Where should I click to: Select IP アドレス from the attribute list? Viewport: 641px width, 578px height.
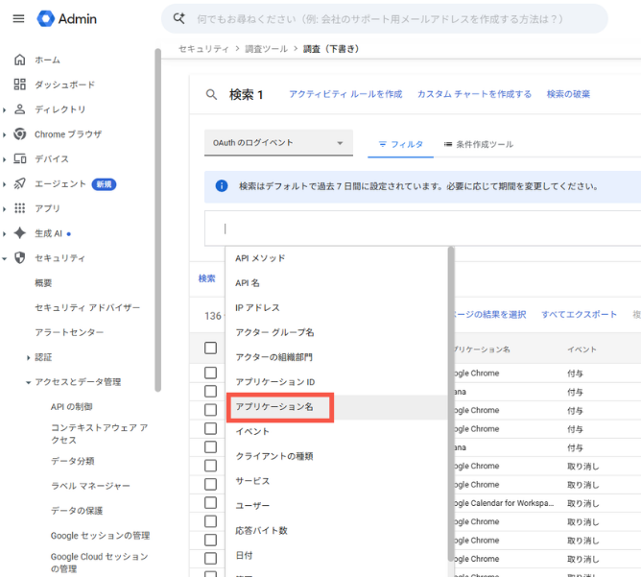[x=336, y=307]
